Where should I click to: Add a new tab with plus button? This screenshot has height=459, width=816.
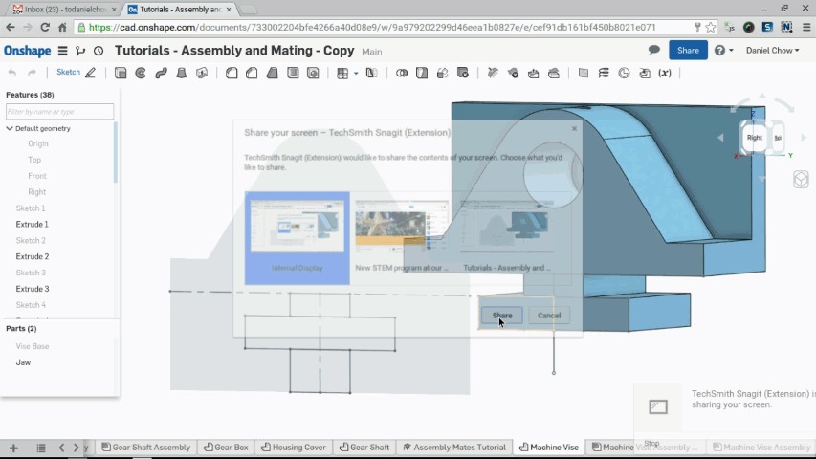tap(13, 448)
